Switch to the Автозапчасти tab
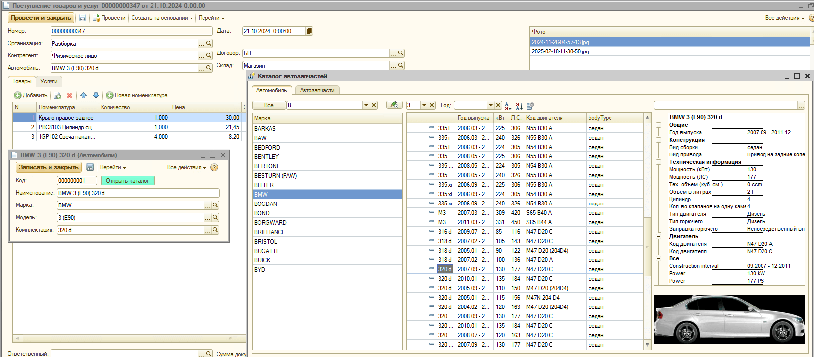Viewport: 814px width, 357px height. pyautogui.click(x=317, y=90)
